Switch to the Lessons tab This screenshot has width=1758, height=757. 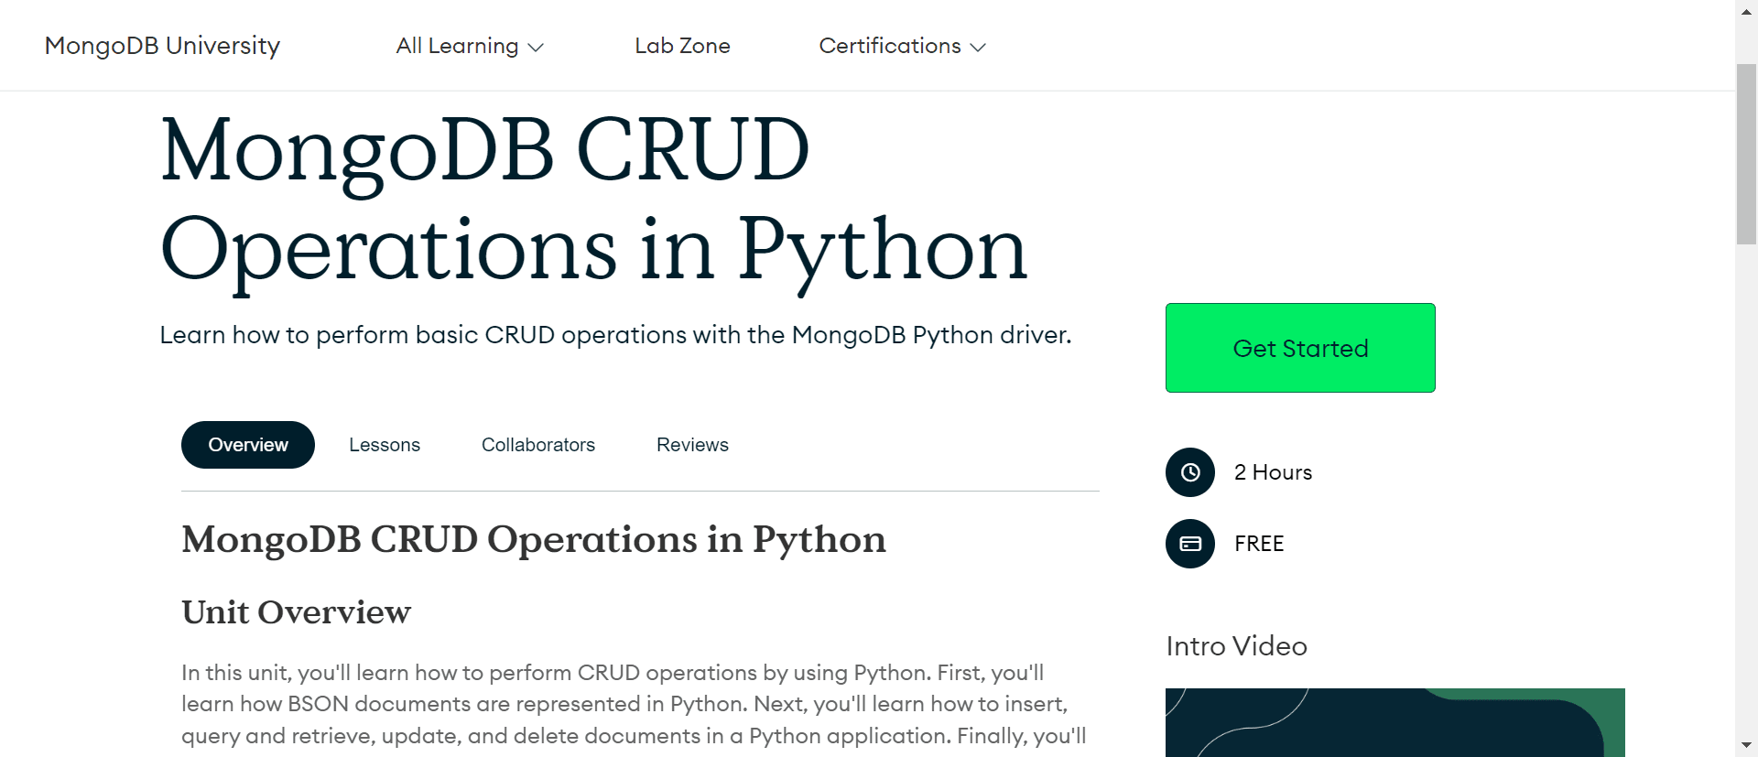(385, 445)
